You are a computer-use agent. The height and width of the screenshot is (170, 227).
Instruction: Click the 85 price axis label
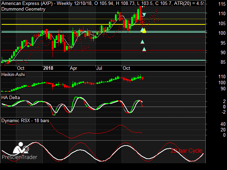223,62
